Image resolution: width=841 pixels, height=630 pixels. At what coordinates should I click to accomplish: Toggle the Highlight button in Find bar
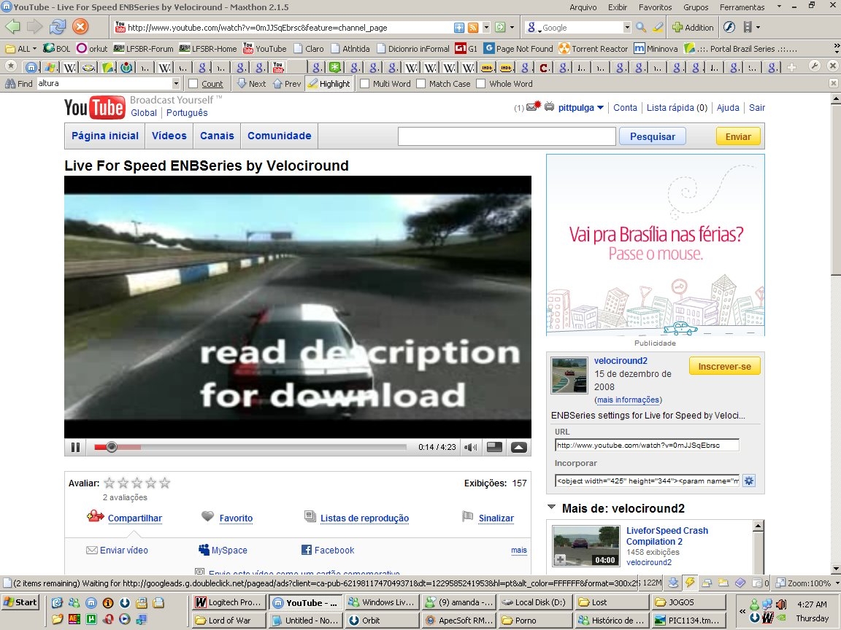point(329,84)
